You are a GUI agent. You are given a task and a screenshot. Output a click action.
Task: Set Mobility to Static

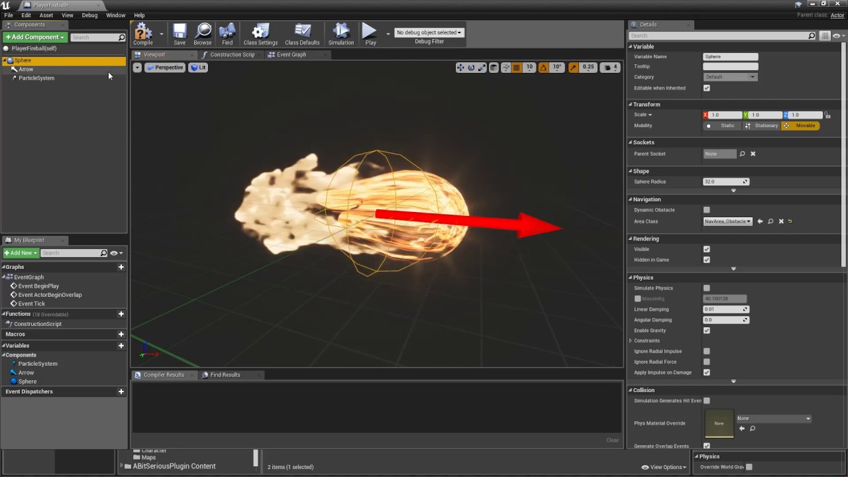pyautogui.click(x=722, y=126)
